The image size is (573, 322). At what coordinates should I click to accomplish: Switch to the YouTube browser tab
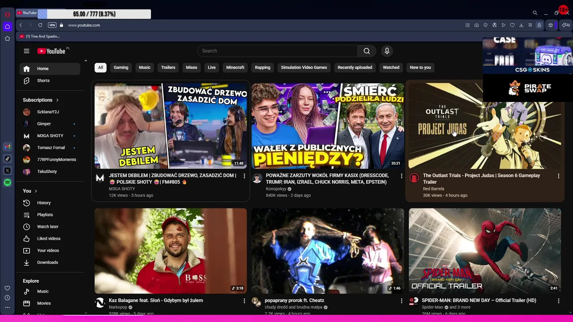(x=28, y=13)
